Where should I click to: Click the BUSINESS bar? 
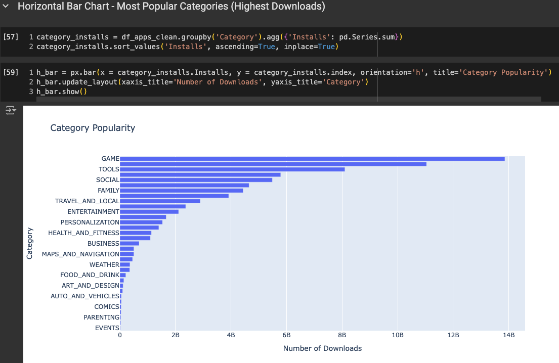click(130, 244)
